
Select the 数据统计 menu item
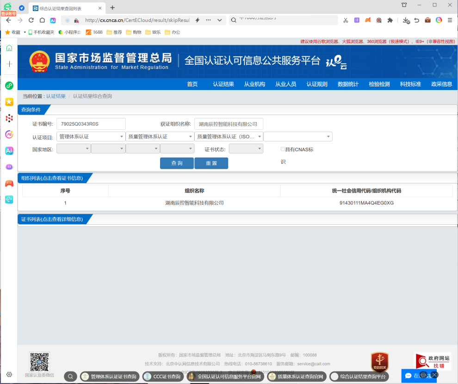click(x=347, y=85)
